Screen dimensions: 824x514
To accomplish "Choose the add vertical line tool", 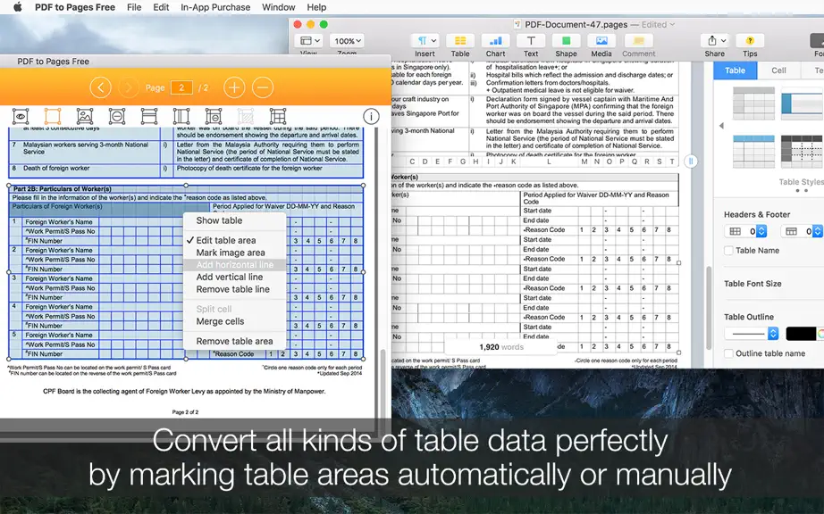I will pos(181,116).
